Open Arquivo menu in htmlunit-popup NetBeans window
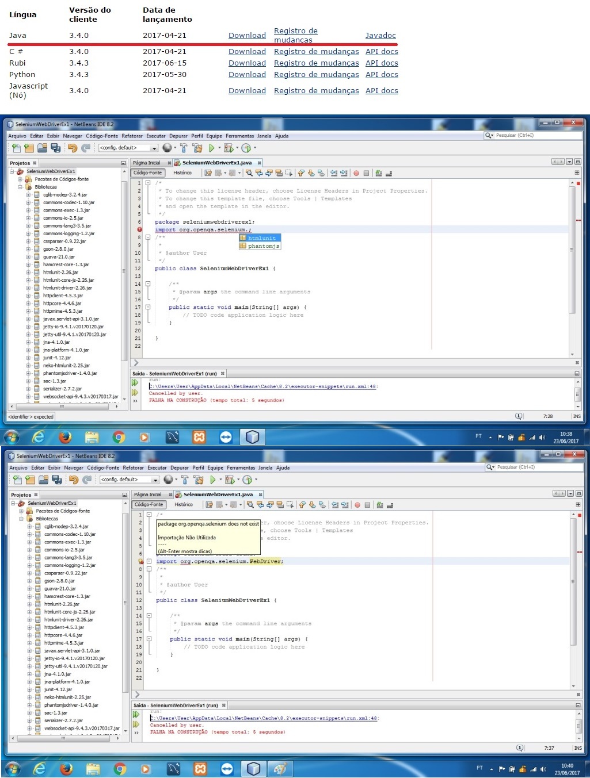The image size is (590, 778). point(17,136)
